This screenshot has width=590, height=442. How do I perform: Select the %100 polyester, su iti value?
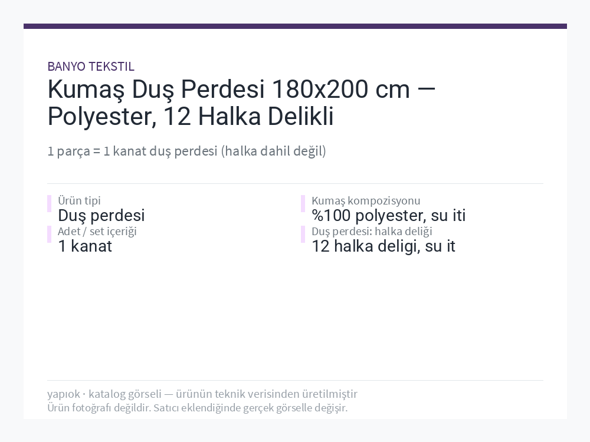(x=389, y=216)
